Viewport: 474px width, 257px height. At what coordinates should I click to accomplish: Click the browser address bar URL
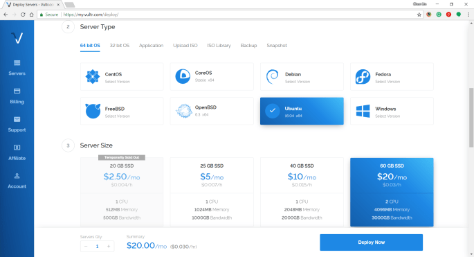(91, 15)
